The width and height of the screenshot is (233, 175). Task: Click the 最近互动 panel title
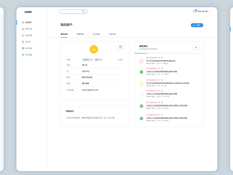[143, 46]
